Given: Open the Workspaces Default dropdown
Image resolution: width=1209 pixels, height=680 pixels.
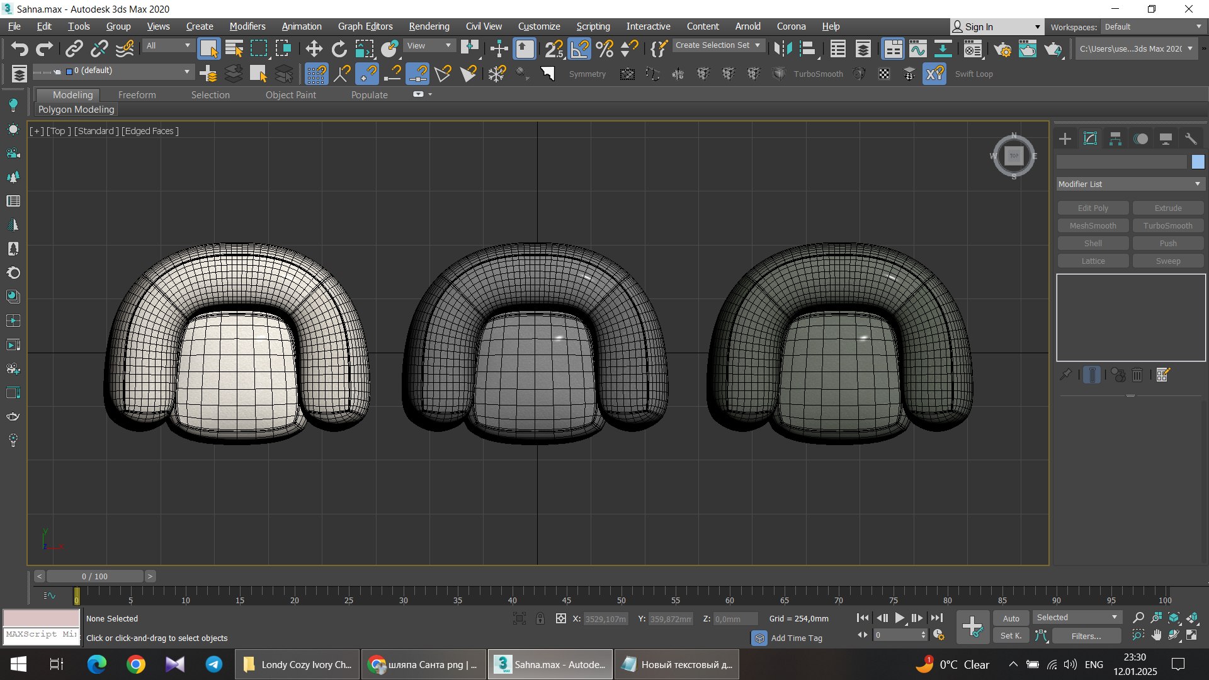Looking at the screenshot, I should click(1153, 26).
